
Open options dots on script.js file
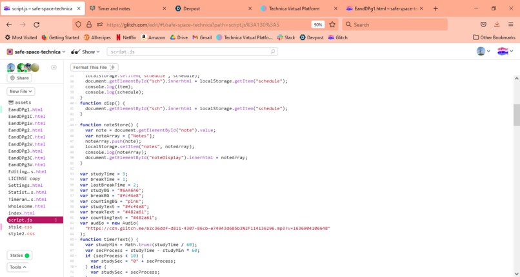click(55, 220)
